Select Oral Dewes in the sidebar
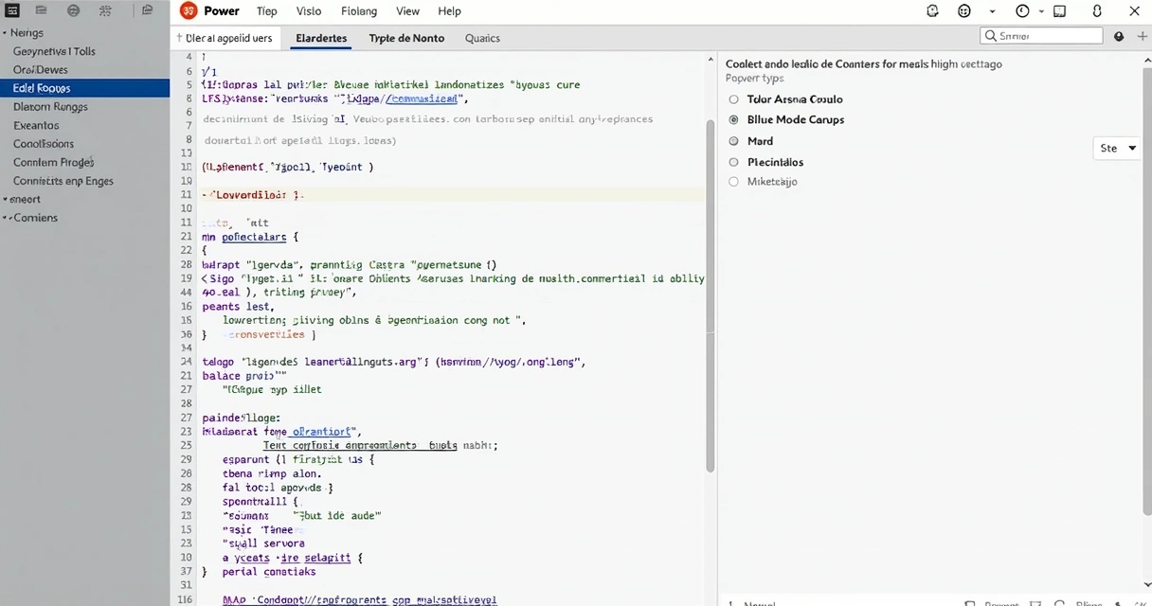This screenshot has width=1152, height=606. pos(41,70)
